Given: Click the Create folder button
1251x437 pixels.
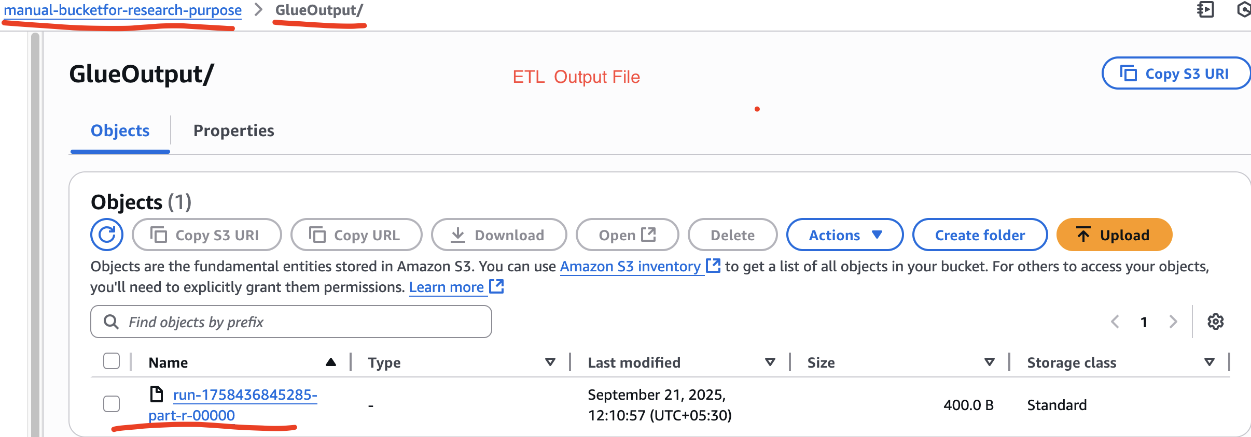Looking at the screenshot, I should [x=980, y=235].
